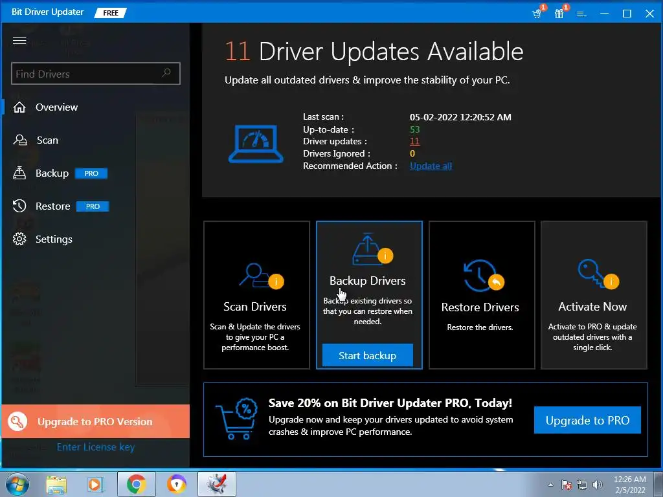Open the orange shield taskbar app
663x497 pixels.
click(x=176, y=484)
